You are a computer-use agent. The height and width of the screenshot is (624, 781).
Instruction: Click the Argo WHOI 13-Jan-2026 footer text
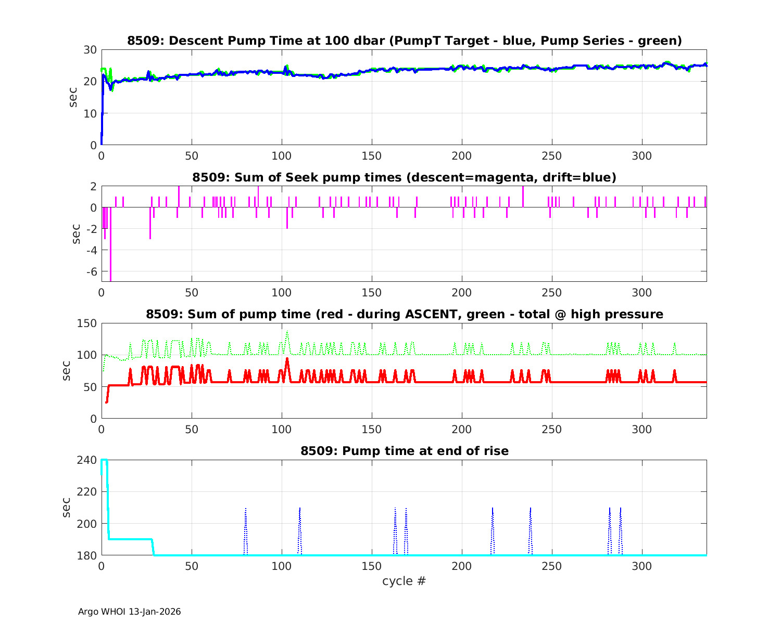(129, 612)
